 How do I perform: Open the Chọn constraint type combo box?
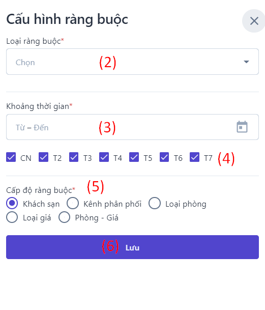click(132, 62)
